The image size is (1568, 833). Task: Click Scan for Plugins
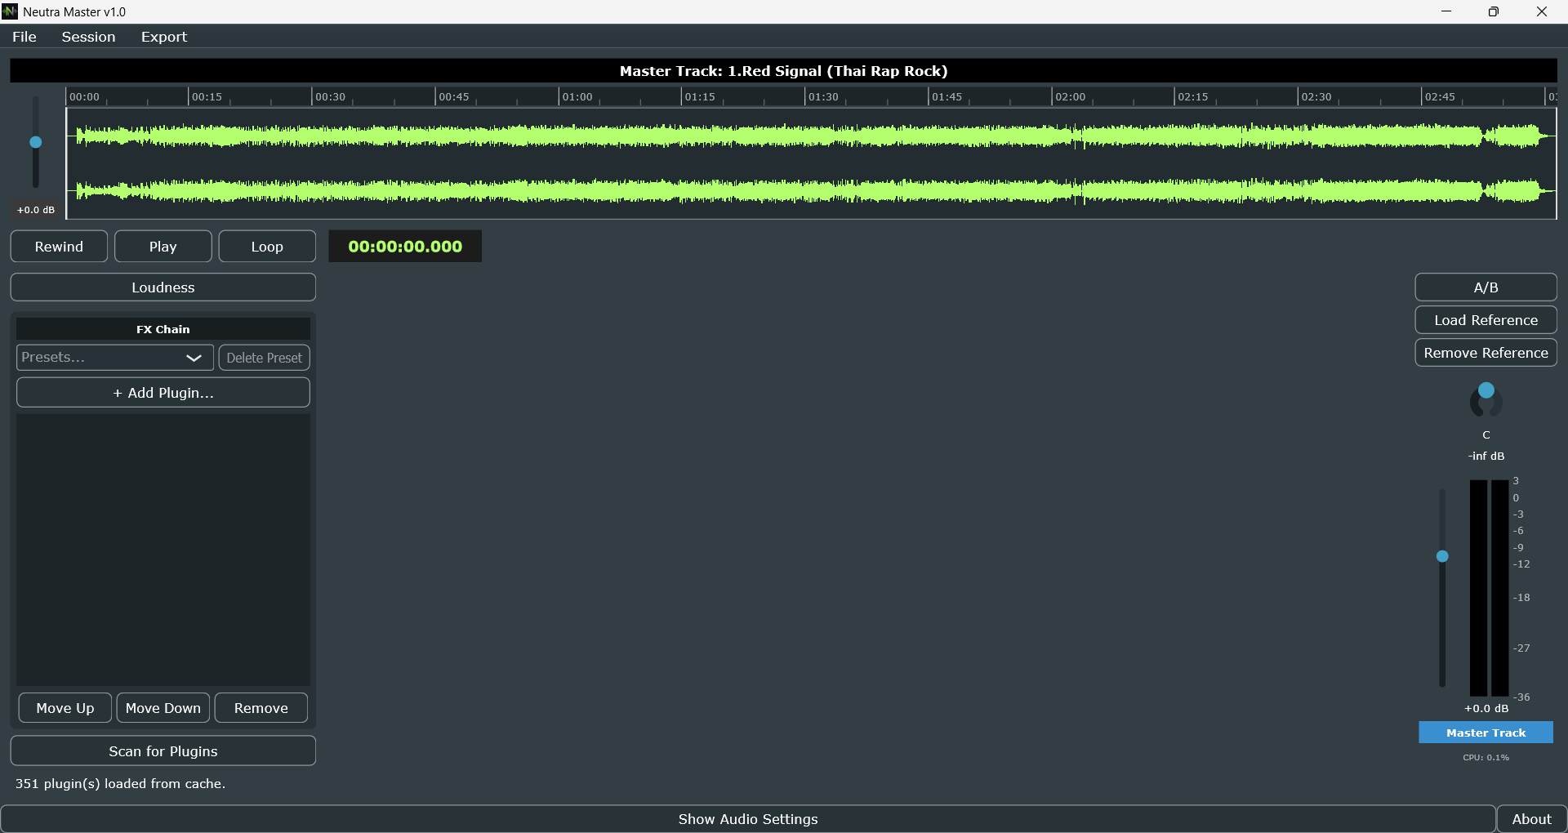(163, 751)
